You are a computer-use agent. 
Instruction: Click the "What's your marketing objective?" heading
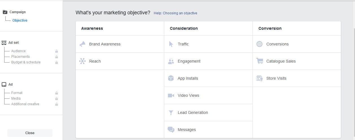[113, 13]
